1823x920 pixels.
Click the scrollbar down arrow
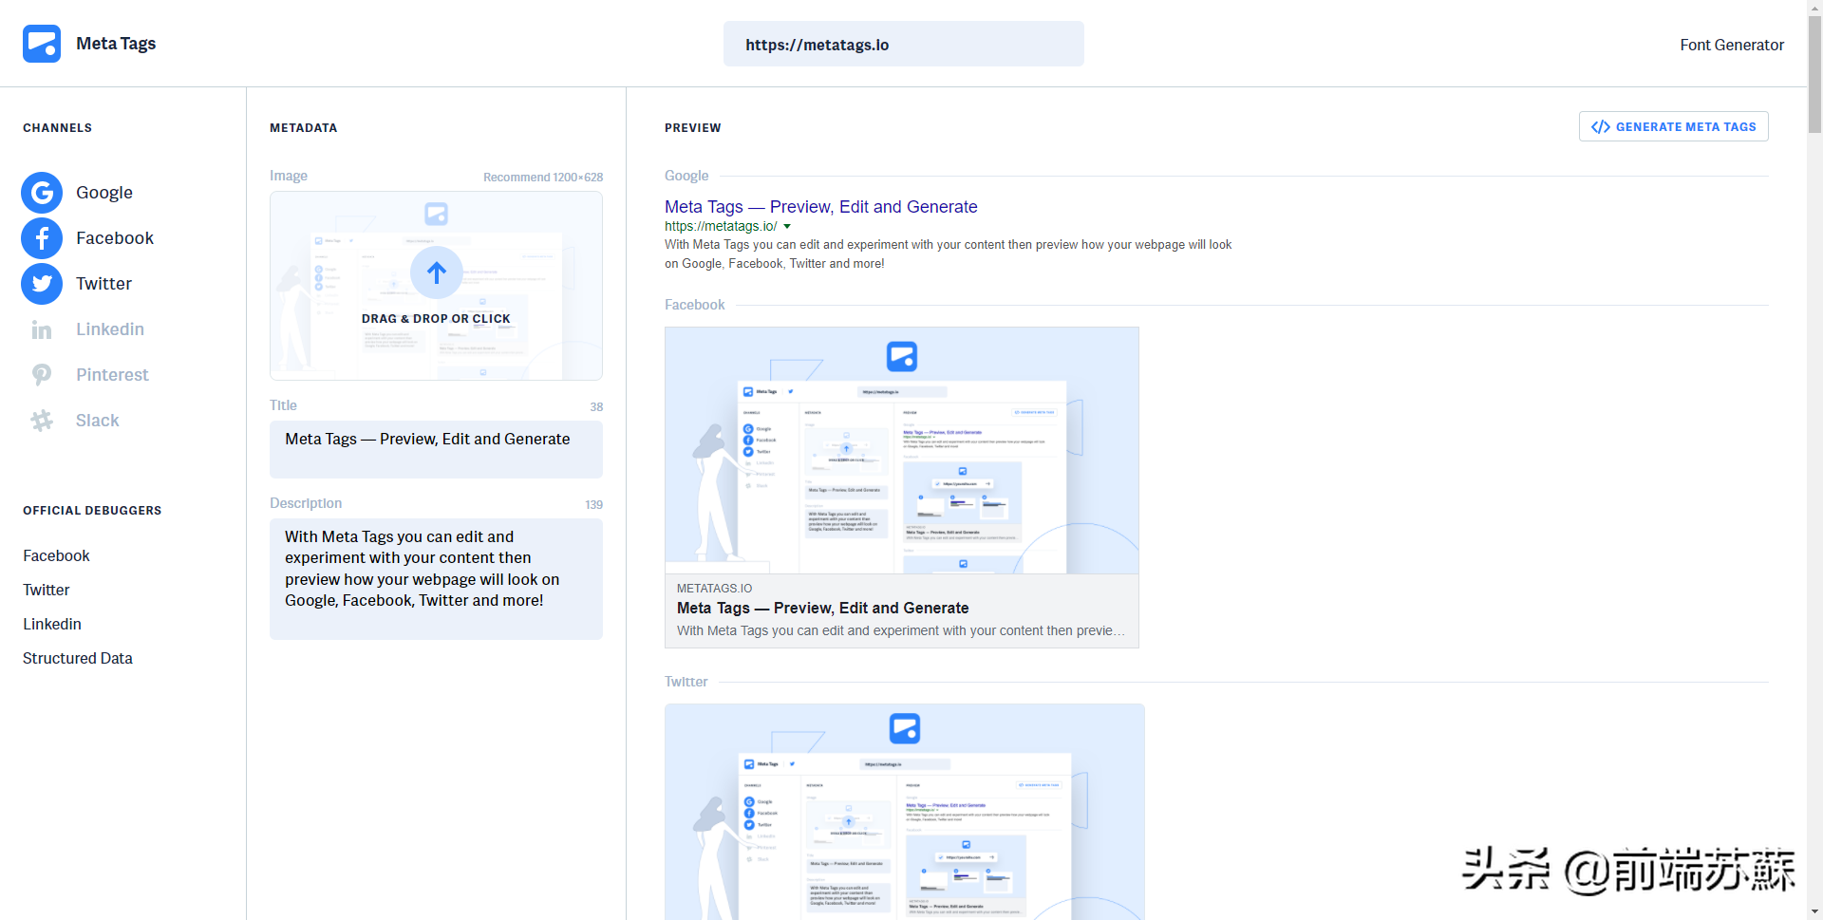[x=1814, y=912]
